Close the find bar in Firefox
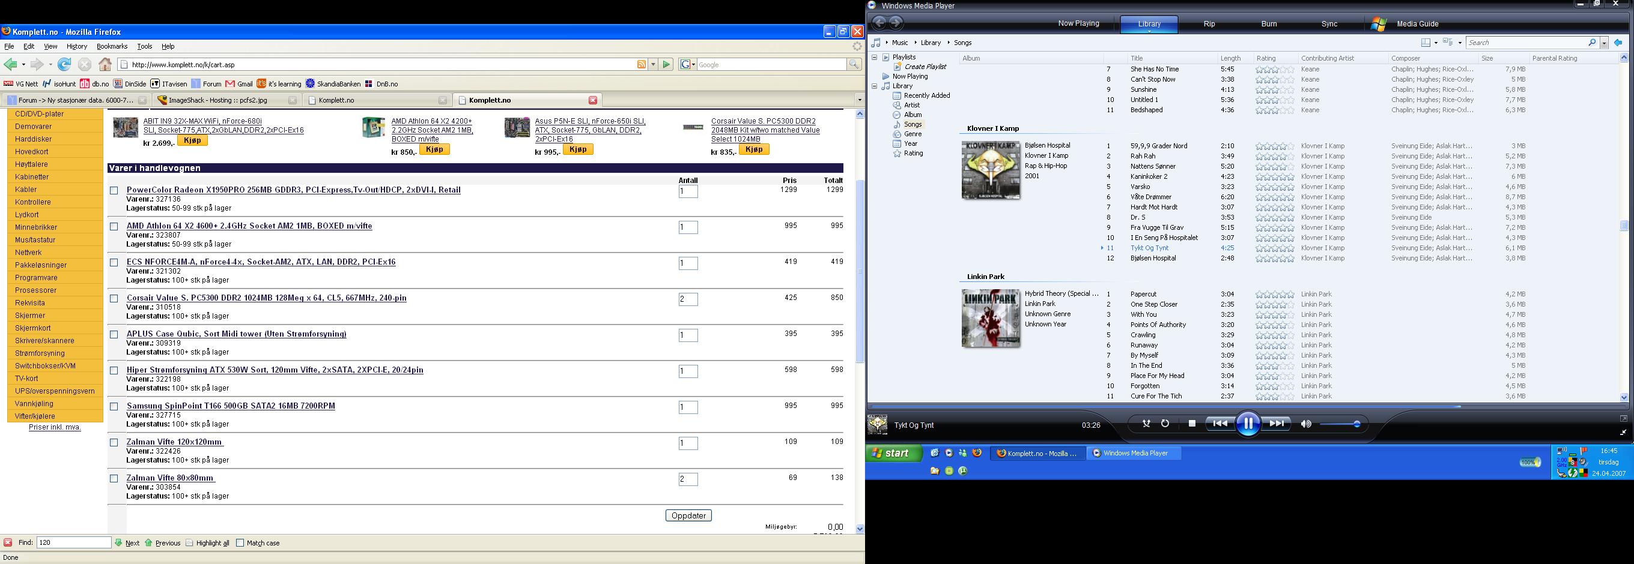This screenshot has width=1634, height=564. pos(8,543)
